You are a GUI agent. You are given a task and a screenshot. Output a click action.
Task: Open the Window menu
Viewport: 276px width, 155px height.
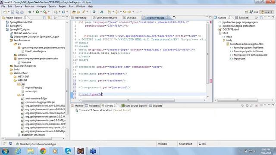[81, 6]
